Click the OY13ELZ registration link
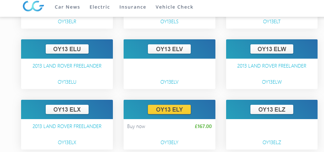 tap(272, 142)
